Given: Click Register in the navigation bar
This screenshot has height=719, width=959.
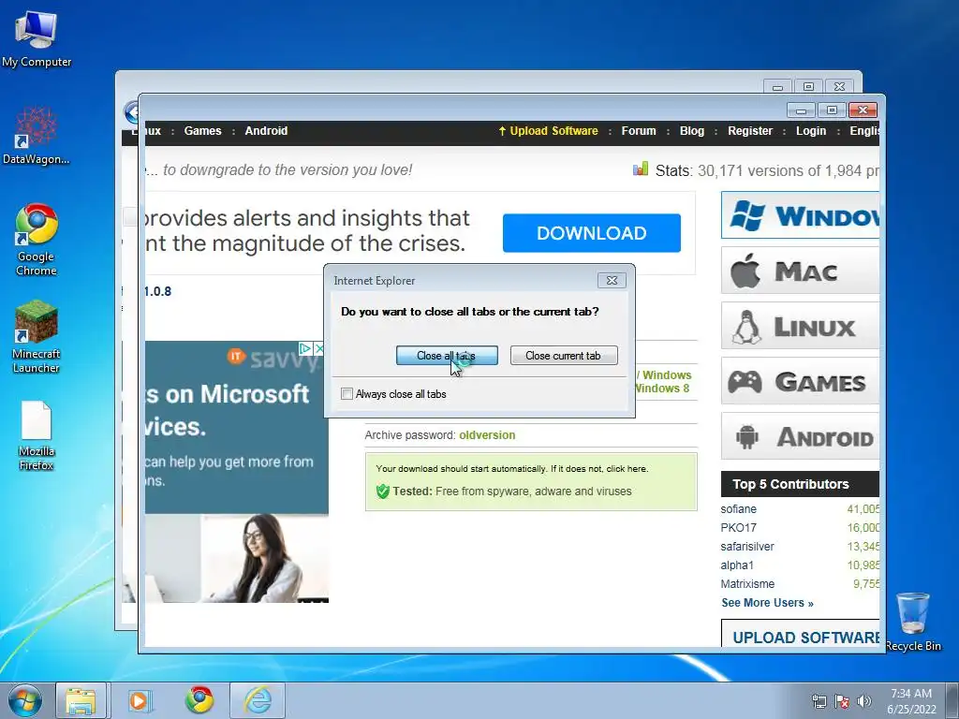Looking at the screenshot, I should (750, 131).
